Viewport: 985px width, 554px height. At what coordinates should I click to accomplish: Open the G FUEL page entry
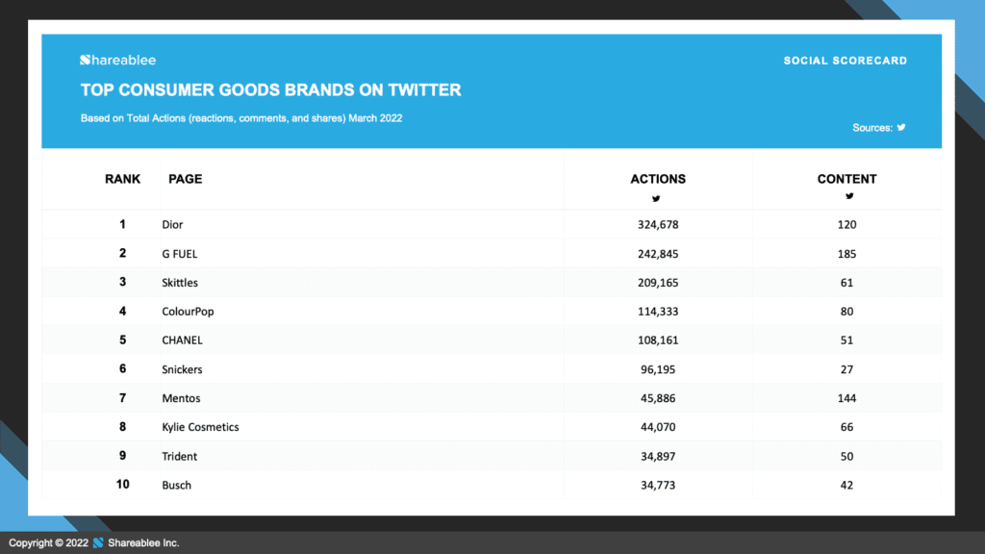pos(180,254)
